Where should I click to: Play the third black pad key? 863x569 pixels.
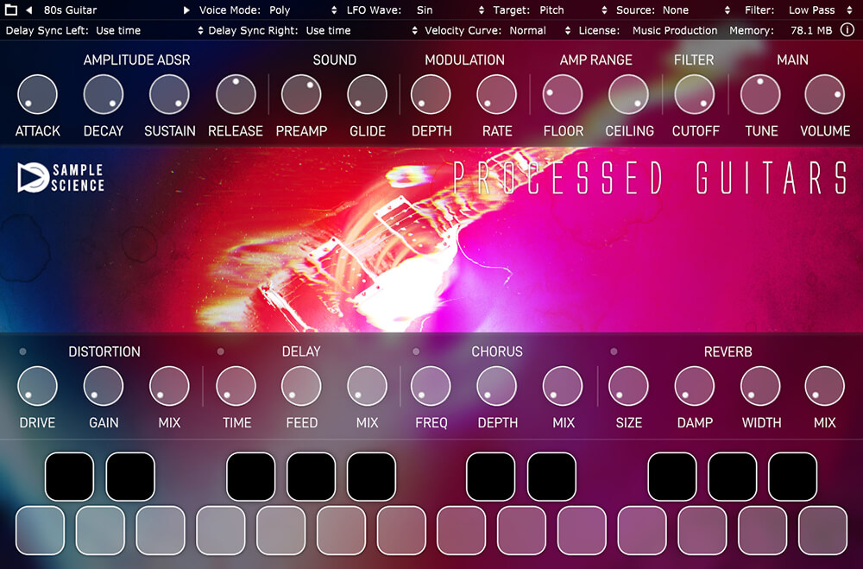(x=250, y=477)
